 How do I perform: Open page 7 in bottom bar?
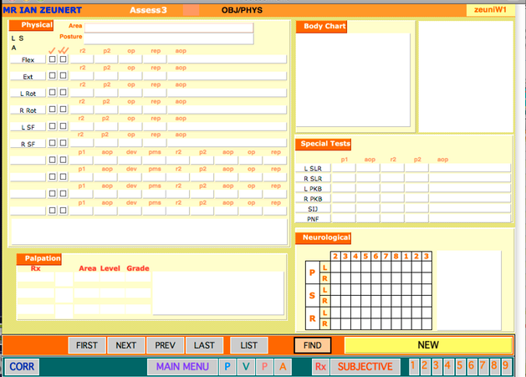(x=483, y=365)
